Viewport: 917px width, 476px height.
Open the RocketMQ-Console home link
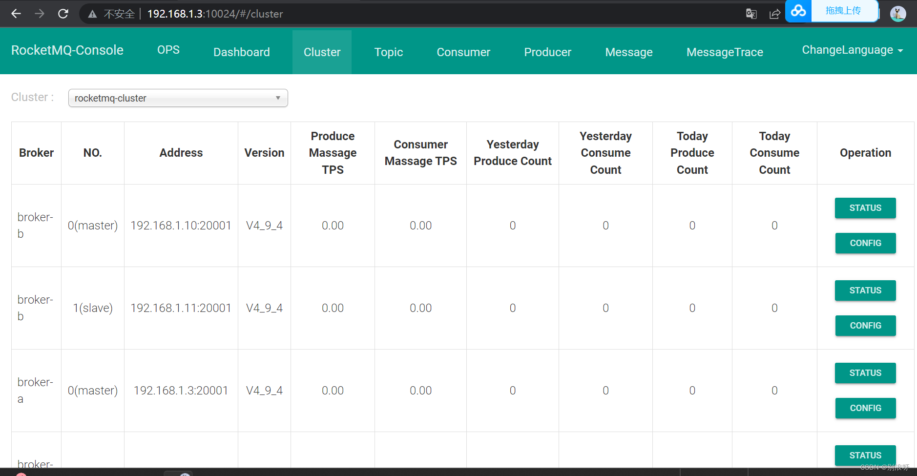pyautogui.click(x=67, y=50)
